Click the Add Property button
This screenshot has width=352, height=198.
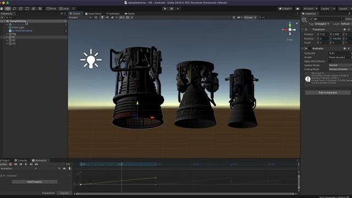(x=35, y=182)
